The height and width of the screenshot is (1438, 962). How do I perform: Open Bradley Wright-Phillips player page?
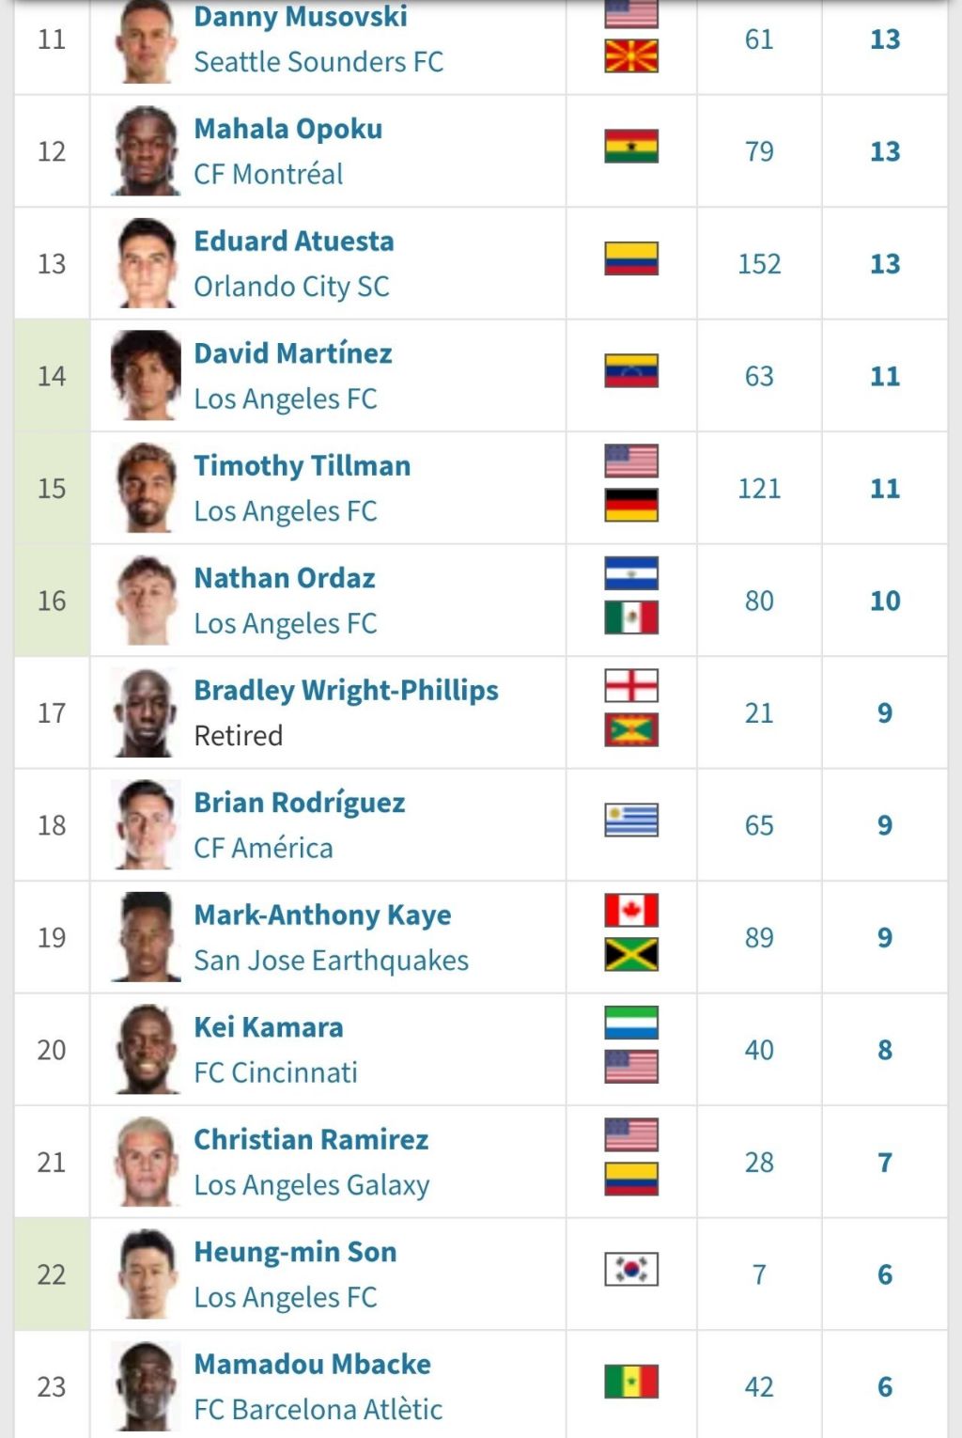(x=346, y=690)
